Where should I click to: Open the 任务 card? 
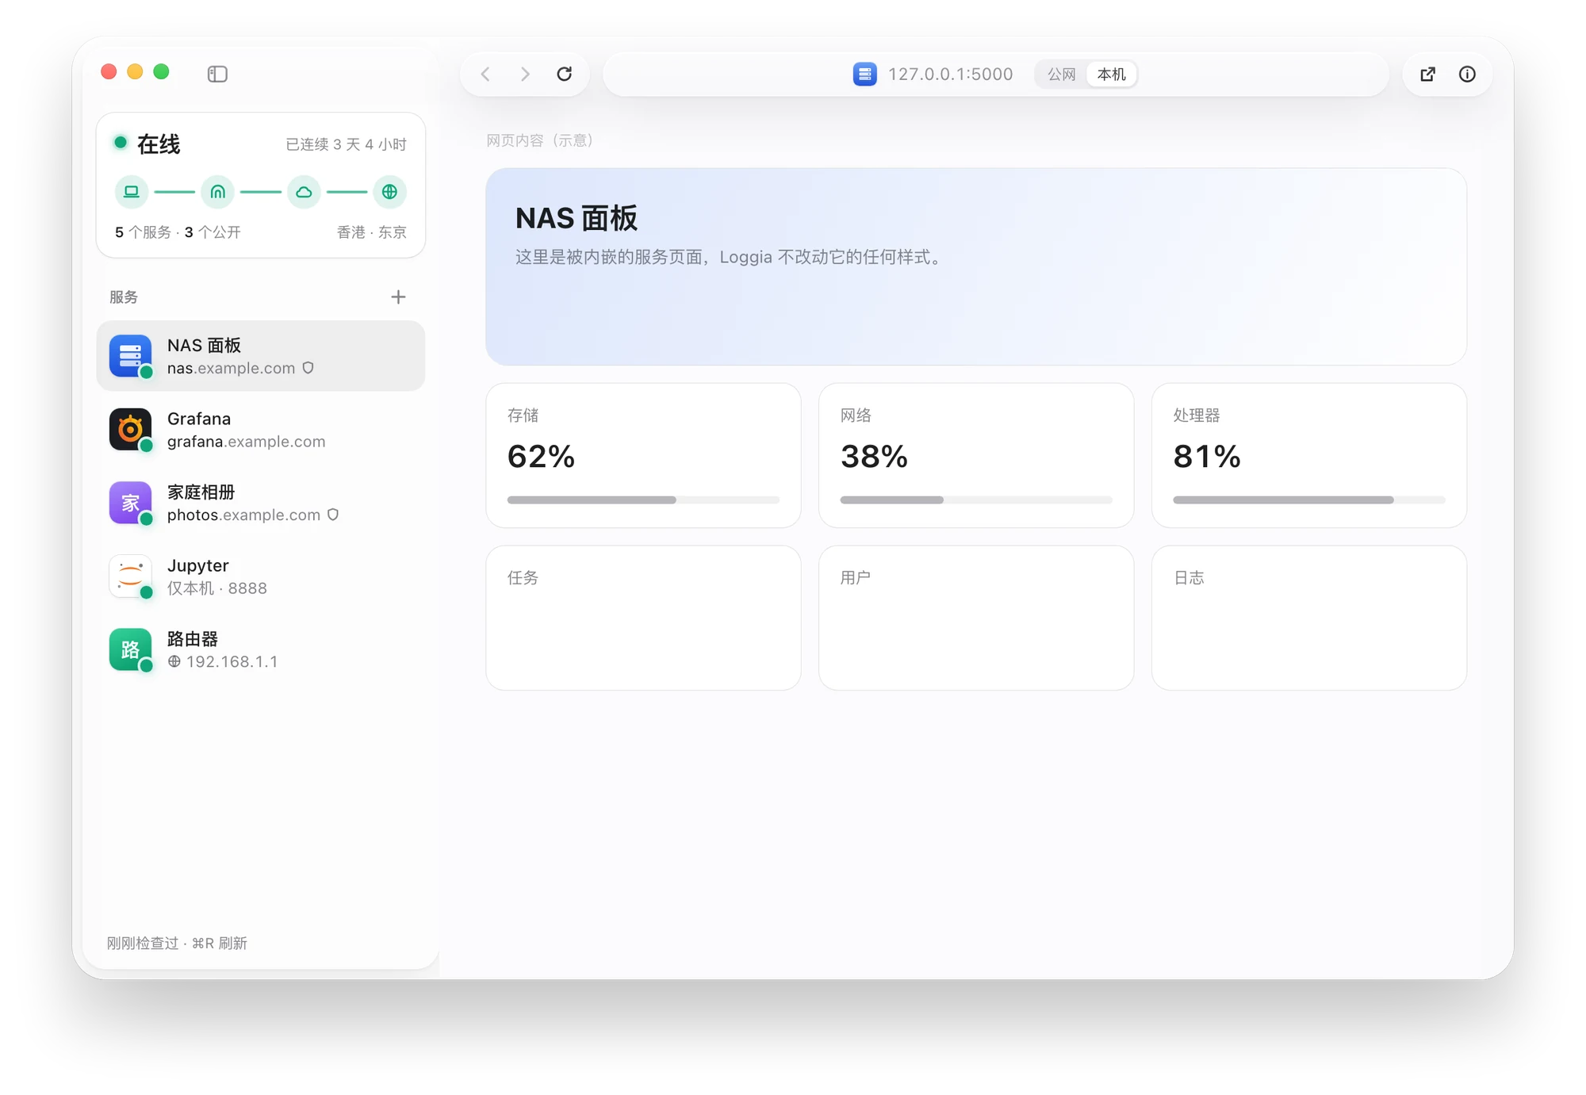point(643,617)
